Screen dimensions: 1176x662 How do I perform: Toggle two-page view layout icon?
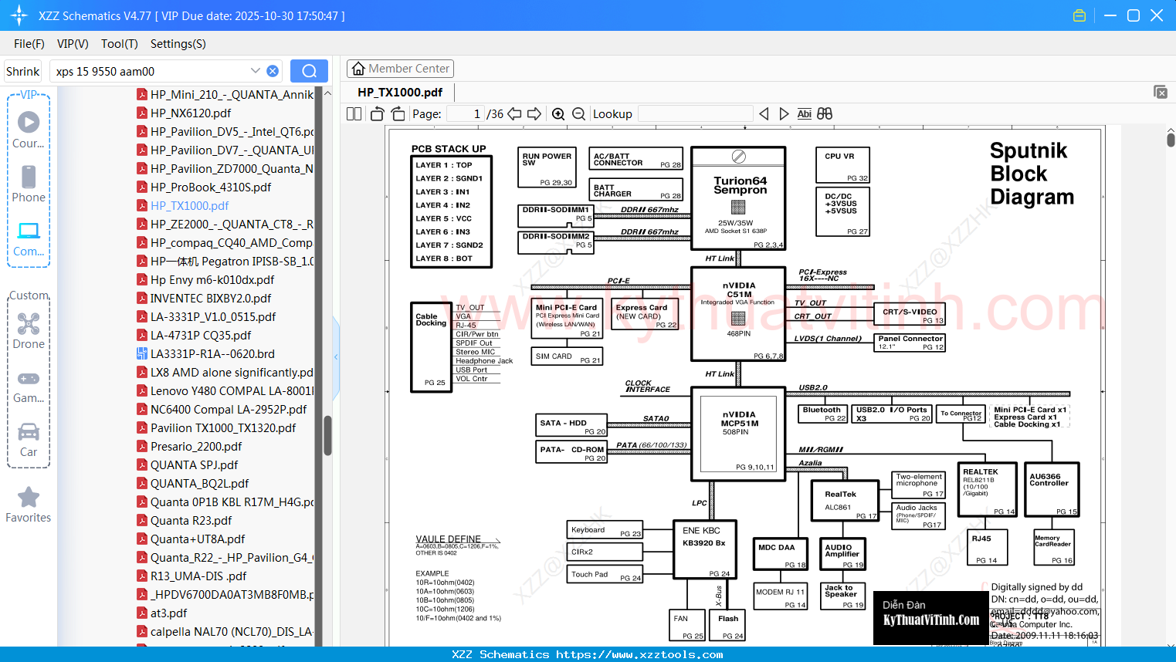click(354, 114)
